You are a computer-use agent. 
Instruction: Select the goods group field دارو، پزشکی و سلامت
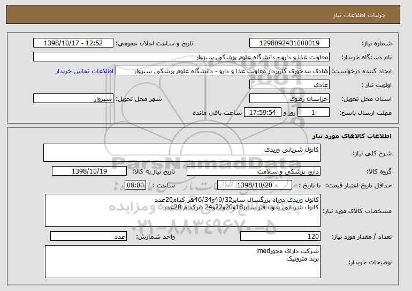(254, 171)
